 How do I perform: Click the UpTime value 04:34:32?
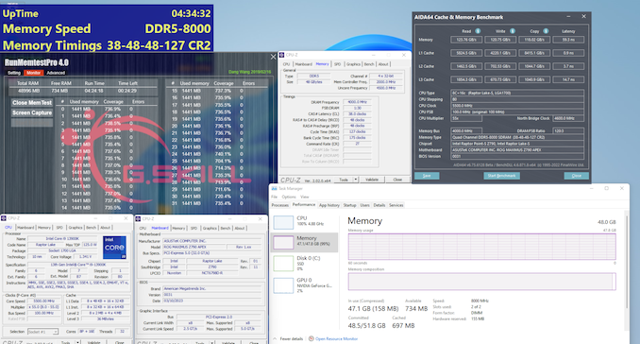coord(191,13)
